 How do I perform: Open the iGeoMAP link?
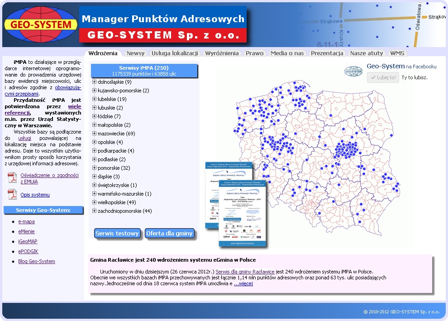tap(28, 241)
